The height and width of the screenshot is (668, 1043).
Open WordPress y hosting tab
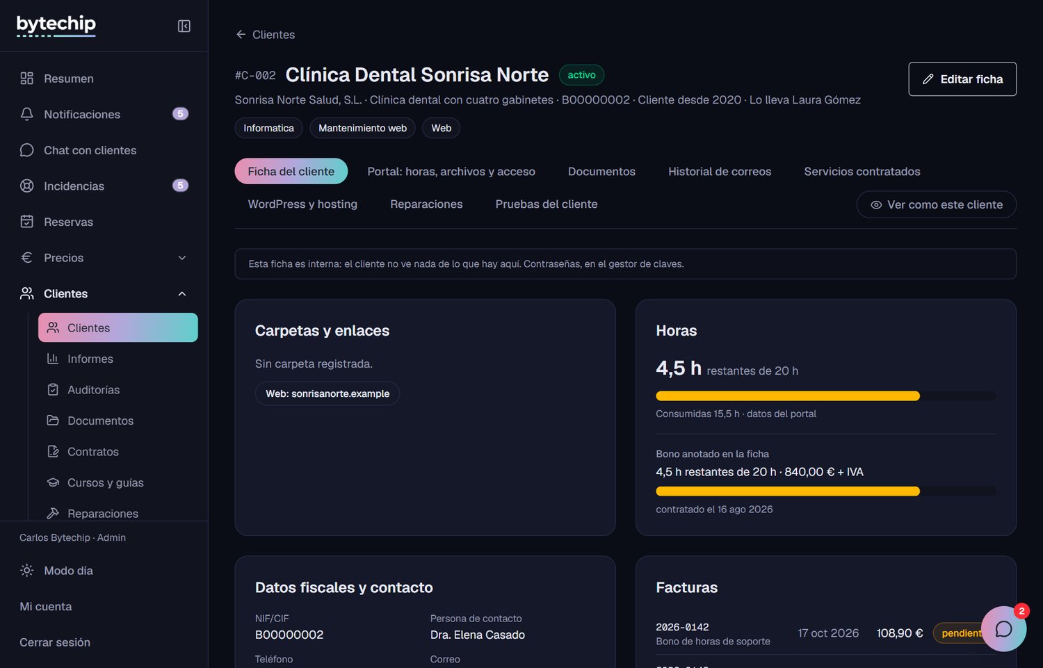(x=302, y=204)
